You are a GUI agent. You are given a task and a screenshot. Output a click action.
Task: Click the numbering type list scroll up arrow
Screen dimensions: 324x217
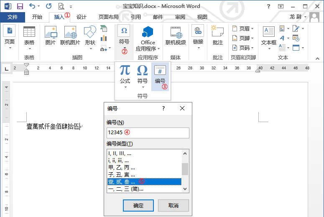pyautogui.click(x=185, y=153)
